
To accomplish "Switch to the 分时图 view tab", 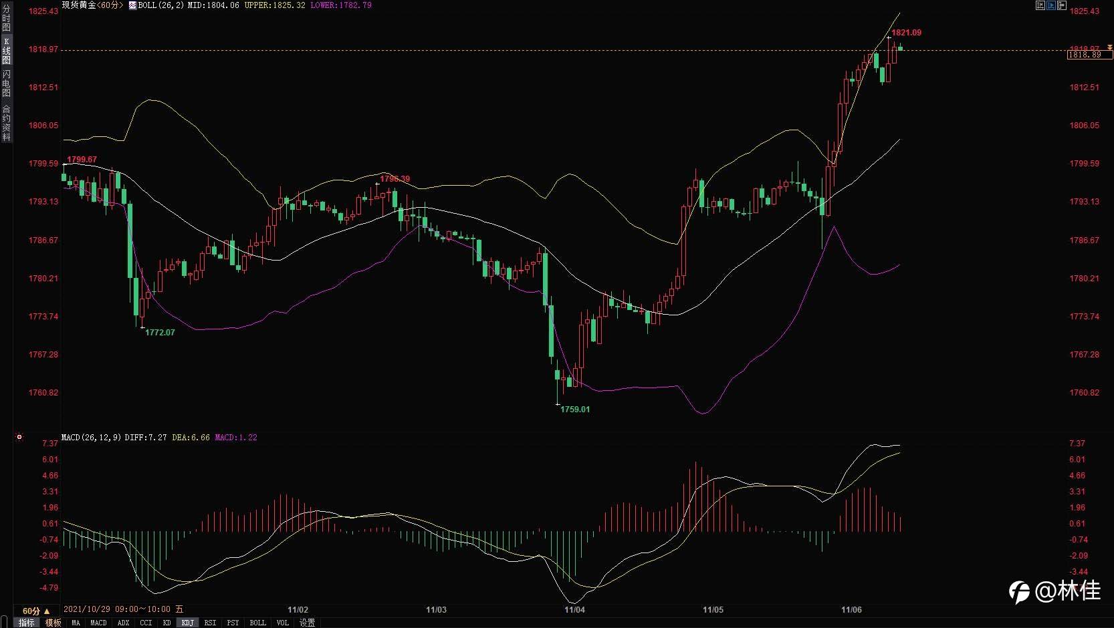I will 6,18.
